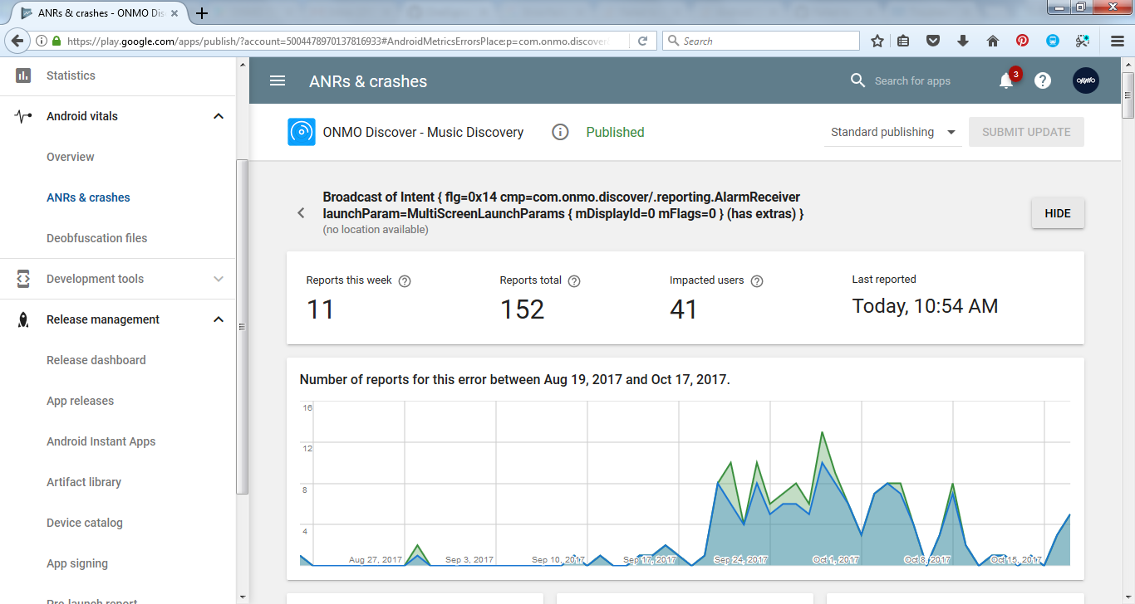Switch to the ANRs & crashes browser tab
The width and height of the screenshot is (1135, 604).
[x=91, y=13]
